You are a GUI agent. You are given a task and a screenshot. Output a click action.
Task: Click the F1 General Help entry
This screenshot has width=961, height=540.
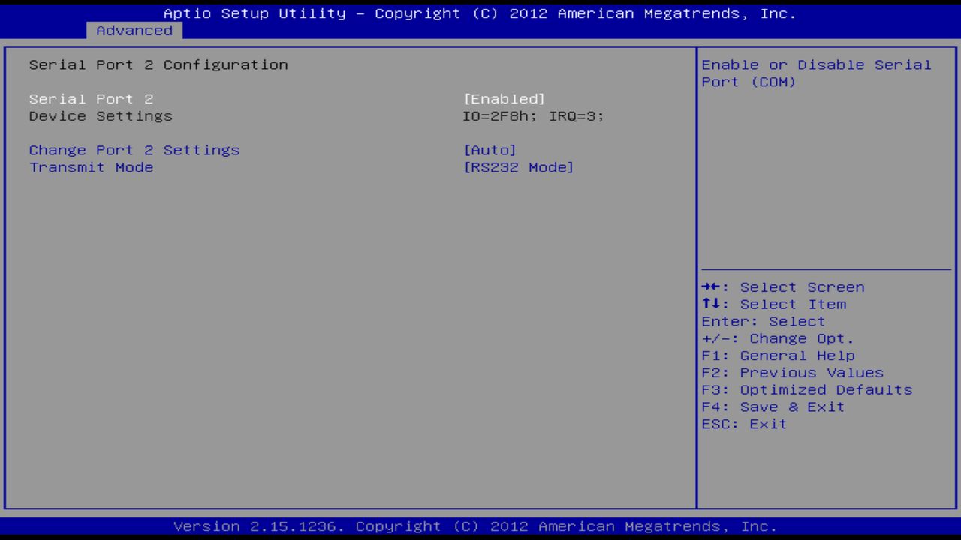778,355
